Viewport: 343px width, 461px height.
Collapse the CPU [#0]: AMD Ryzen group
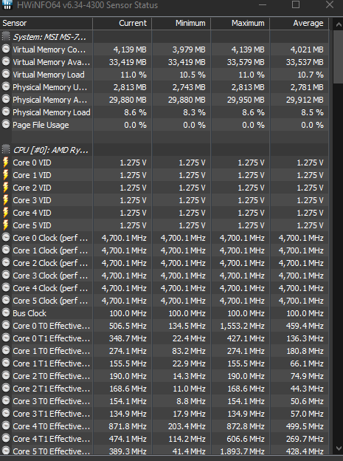click(6, 150)
